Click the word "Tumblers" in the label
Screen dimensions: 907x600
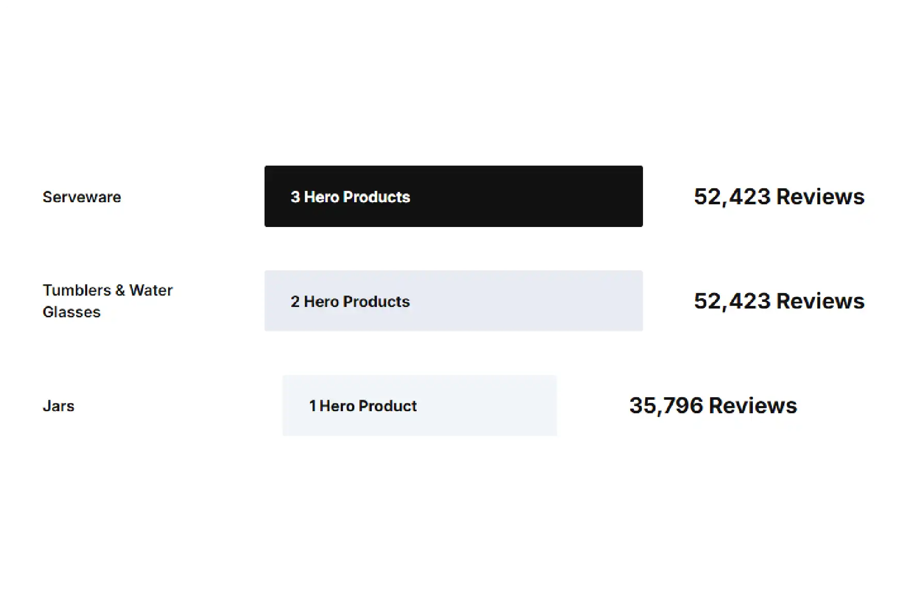click(x=77, y=290)
